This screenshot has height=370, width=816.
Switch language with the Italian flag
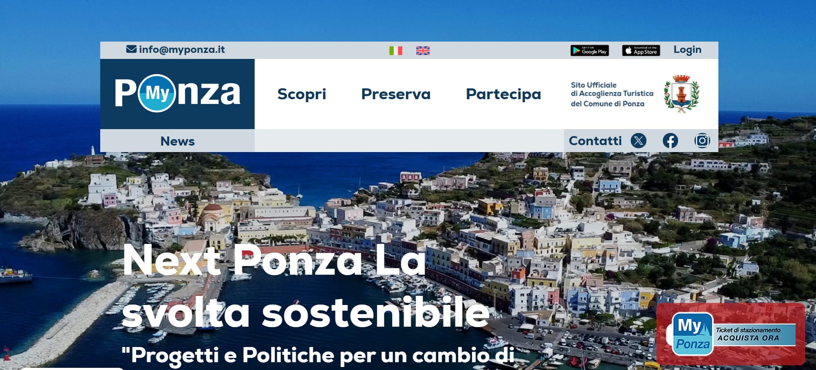coord(396,51)
